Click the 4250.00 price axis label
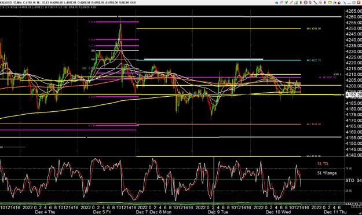362x215 pixels. pyautogui.click(x=354, y=28)
